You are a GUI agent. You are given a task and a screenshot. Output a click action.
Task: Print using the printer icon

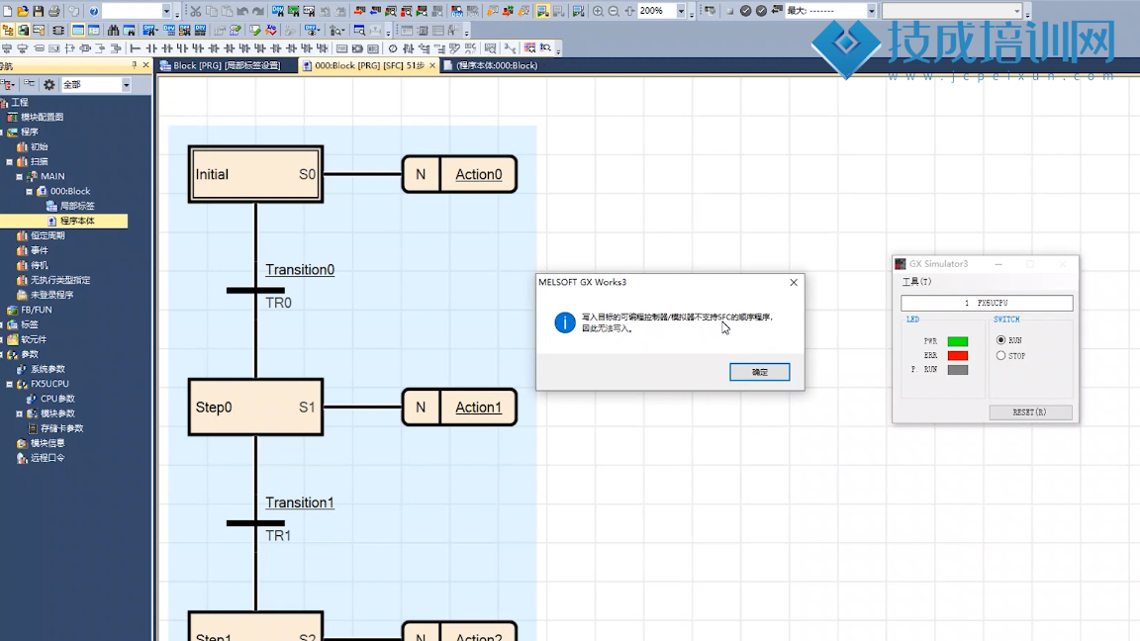click(x=53, y=11)
